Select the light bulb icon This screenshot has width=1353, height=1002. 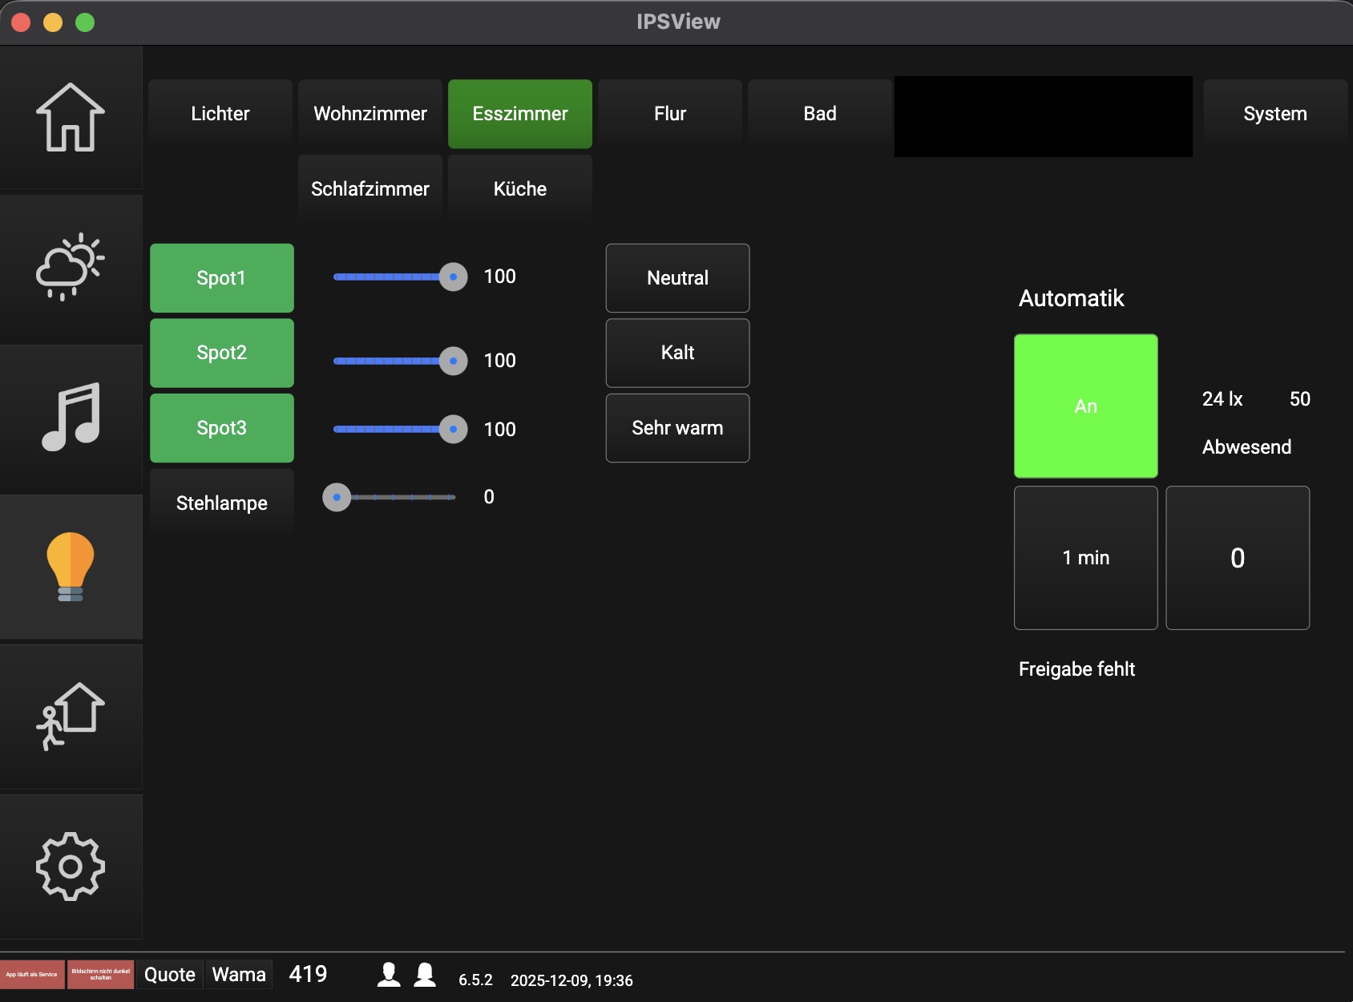[x=71, y=567]
